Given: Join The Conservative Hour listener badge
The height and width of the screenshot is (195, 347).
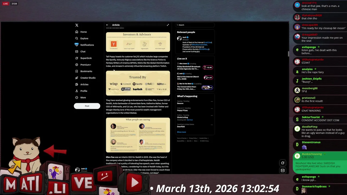Looking at the screenshot, I should click(x=207, y=87).
